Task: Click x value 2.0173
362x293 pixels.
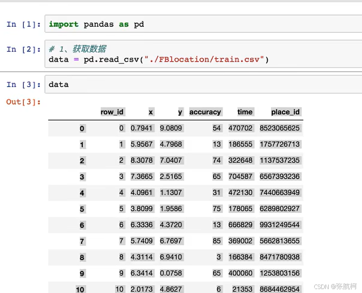Action: point(142,289)
